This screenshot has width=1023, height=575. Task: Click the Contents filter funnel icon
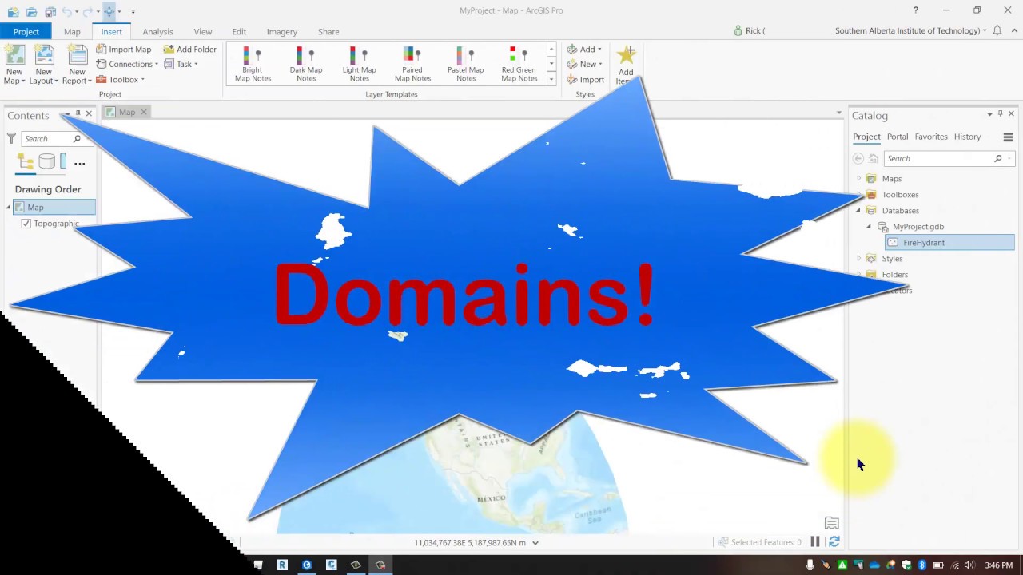(11, 138)
